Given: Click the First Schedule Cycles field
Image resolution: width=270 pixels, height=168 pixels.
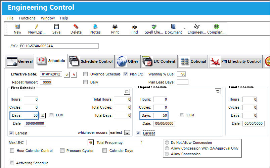Looking at the screenshot, I should [x=31, y=107].
